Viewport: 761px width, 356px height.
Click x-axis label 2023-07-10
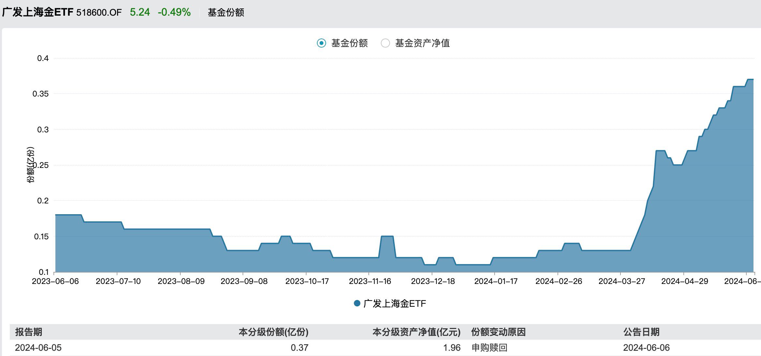118,281
